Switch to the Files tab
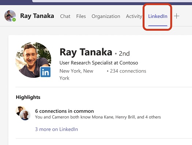Screen dimensions: 192x145 click(81, 16)
